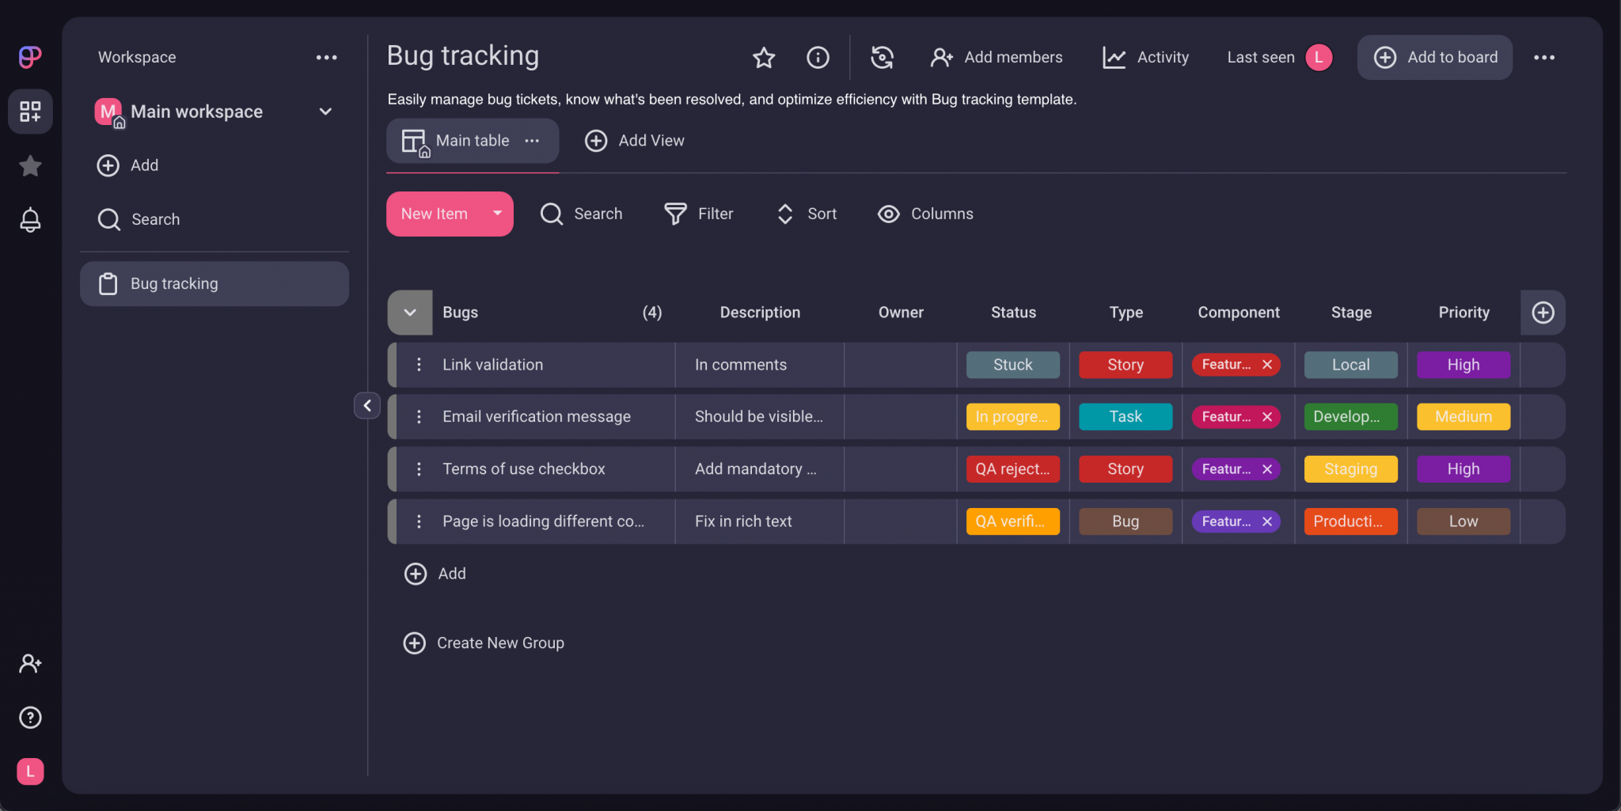1621x811 pixels.
Task: Collapse the Main workspace dropdown
Action: pyautogui.click(x=325, y=112)
